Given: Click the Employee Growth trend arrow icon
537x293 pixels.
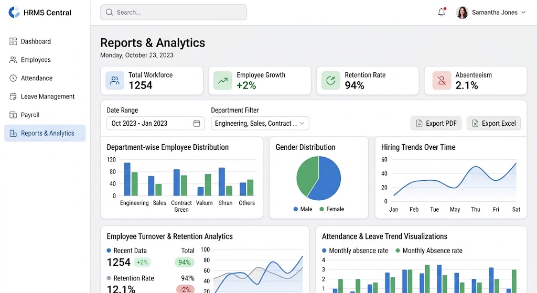Looking at the screenshot, I should (x=222, y=81).
